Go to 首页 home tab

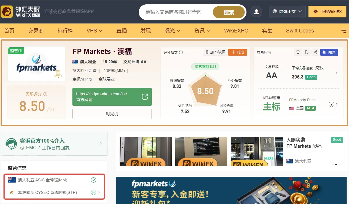(9, 31)
